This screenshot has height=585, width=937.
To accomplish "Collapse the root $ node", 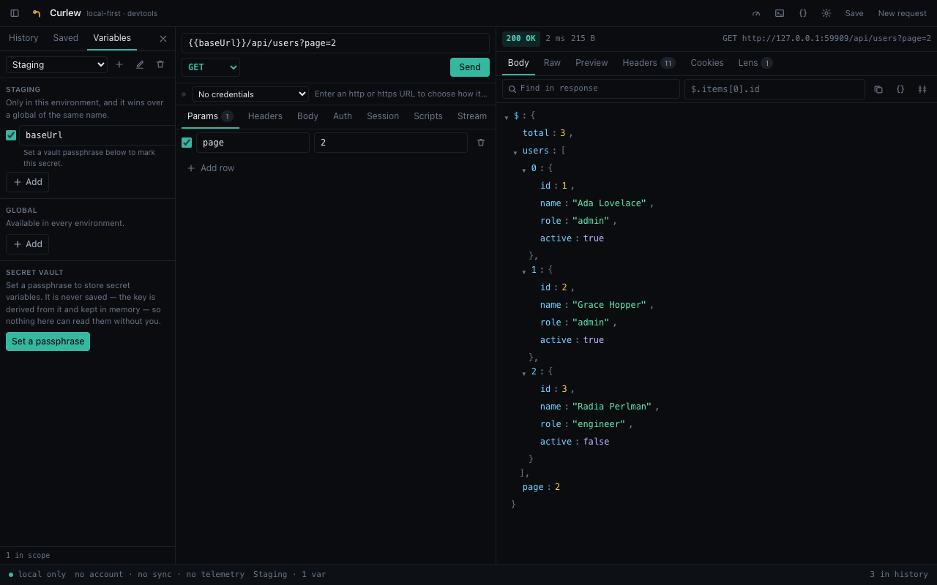I will (x=507, y=117).
